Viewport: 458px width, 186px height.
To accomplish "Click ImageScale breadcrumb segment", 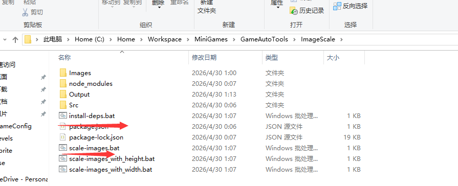I will click(x=318, y=39).
